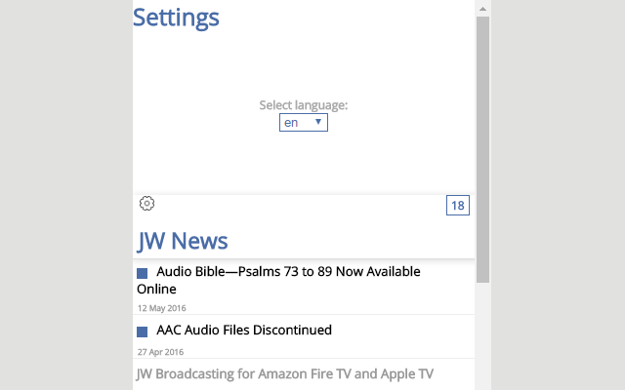
Task: Click the vertical scrollbar thumb
Action: tap(482, 149)
